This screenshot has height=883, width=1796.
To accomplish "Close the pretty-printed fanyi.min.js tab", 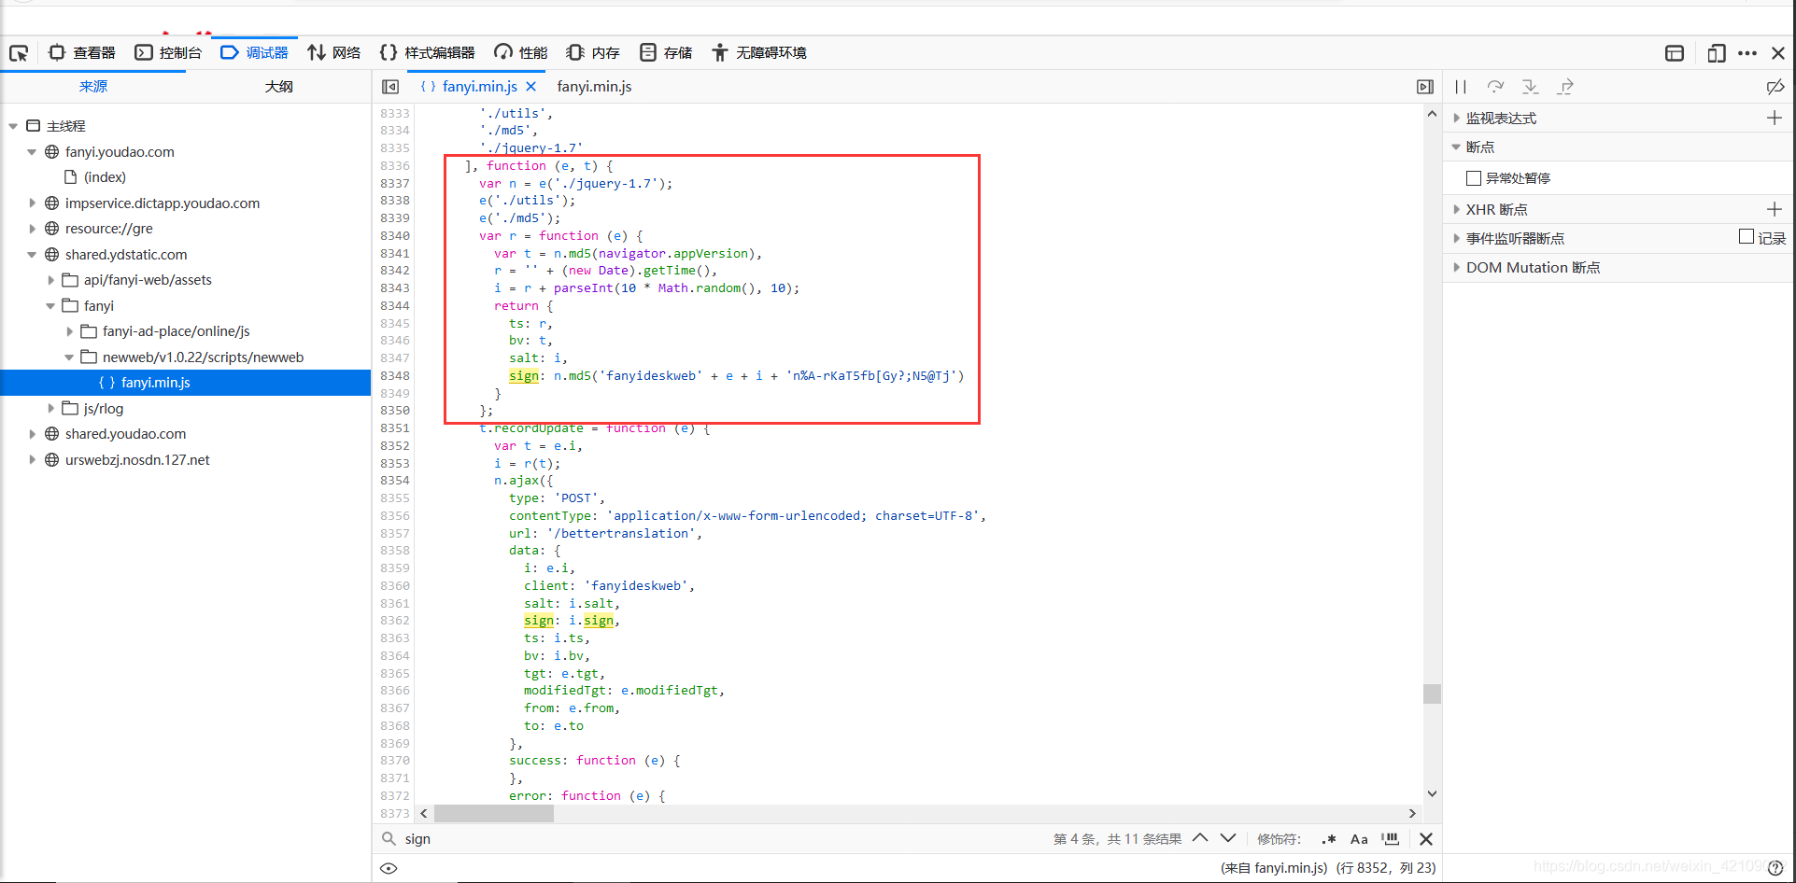I will (531, 87).
